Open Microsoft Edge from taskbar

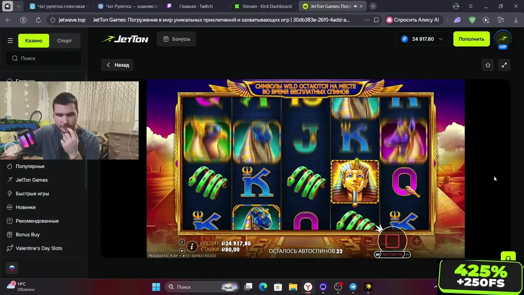tap(263, 287)
